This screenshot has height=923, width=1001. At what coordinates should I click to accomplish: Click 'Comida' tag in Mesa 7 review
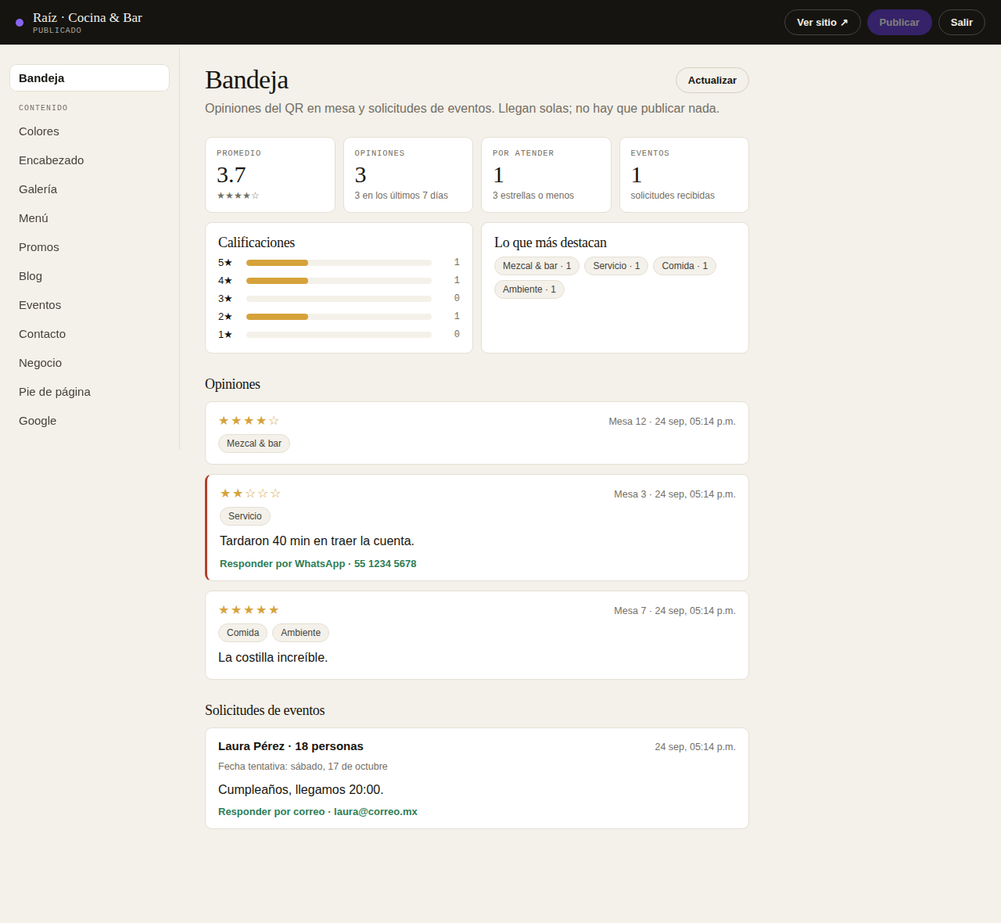[243, 633]
